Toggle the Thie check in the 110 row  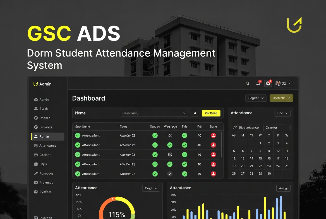184,155
